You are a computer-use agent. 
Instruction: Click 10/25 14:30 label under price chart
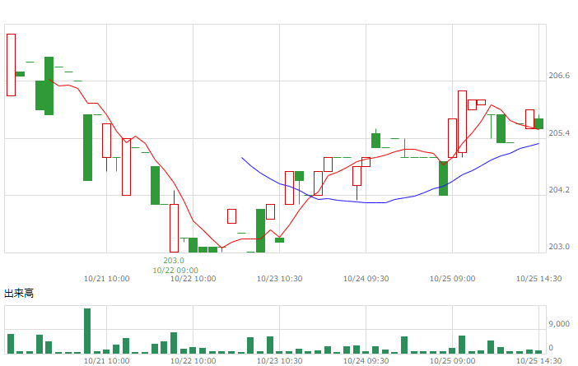tap(539, 279)
